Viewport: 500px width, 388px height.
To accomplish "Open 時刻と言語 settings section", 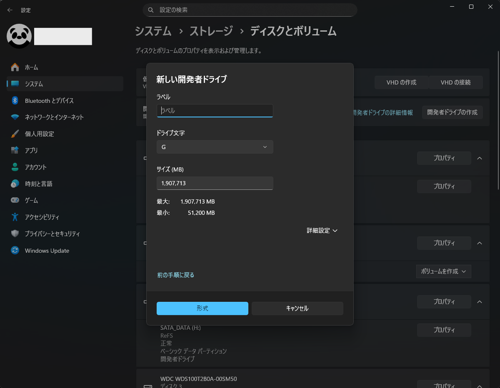I will pyautogui.click(x=38, y=184).
